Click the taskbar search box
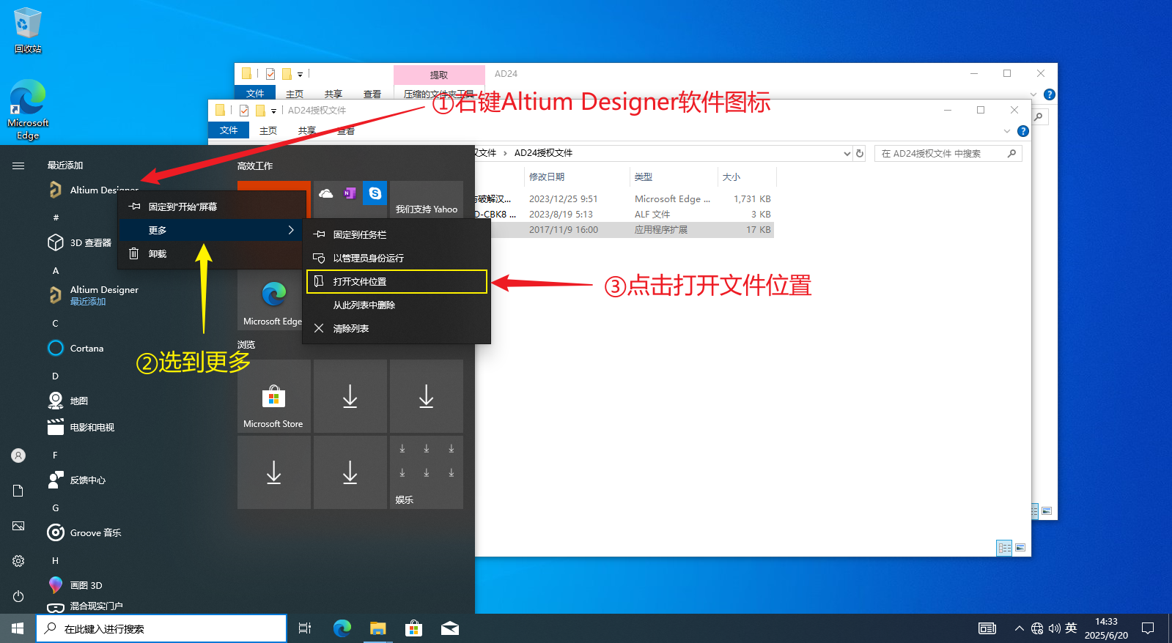 pyautogui.click(x=161, y=628)
